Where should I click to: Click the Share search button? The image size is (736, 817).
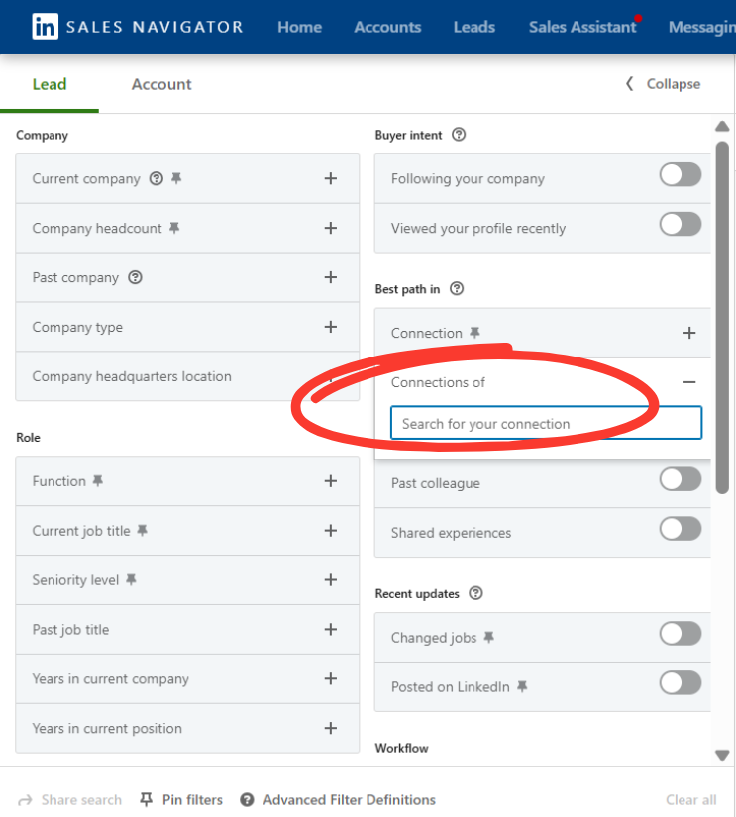(x=70, y=800)
